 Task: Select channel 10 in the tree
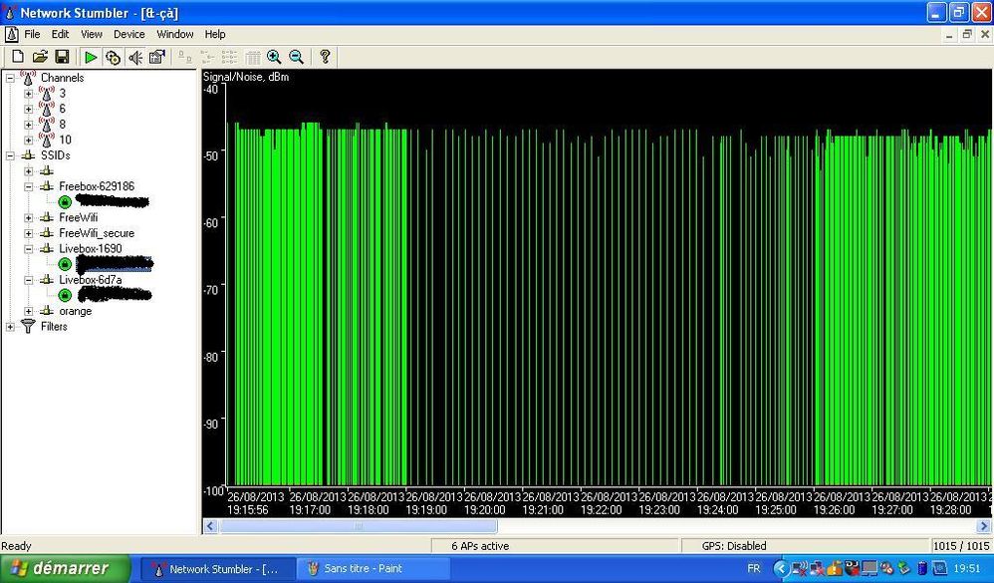coord(65,140)
